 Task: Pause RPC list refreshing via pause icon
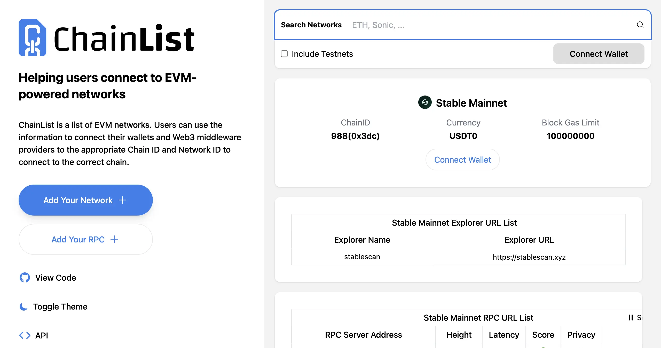pos(631,318)
